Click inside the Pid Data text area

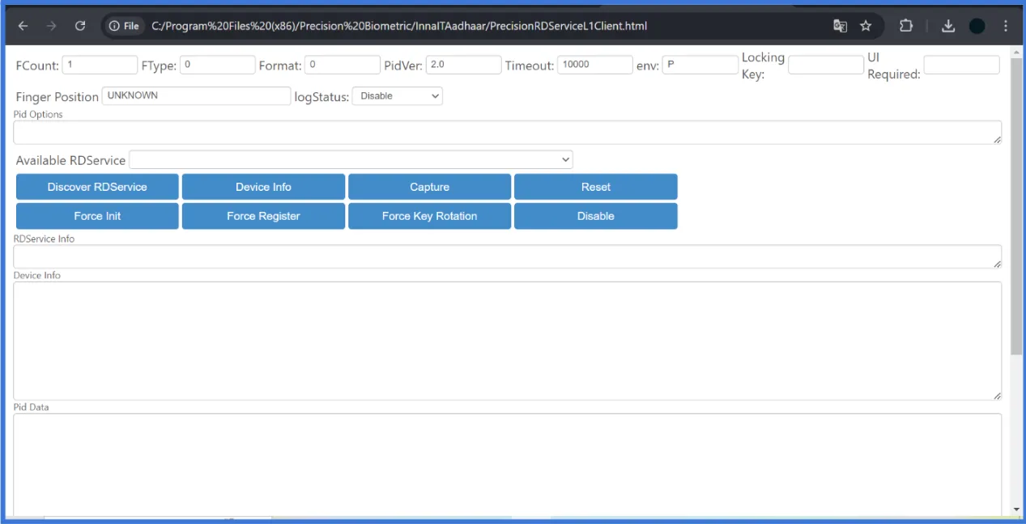[507, 465]
